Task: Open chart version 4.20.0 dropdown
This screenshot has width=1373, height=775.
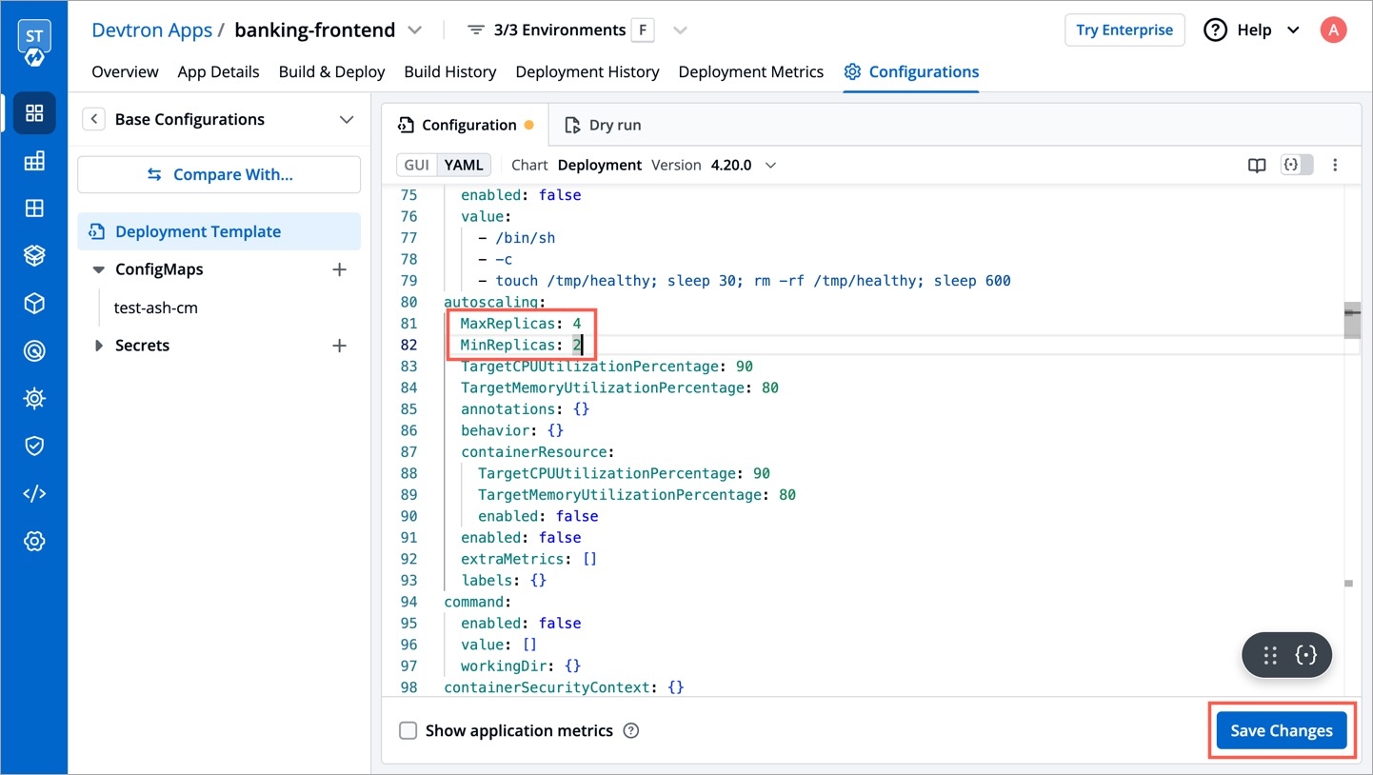Action: tap(743, 165)
